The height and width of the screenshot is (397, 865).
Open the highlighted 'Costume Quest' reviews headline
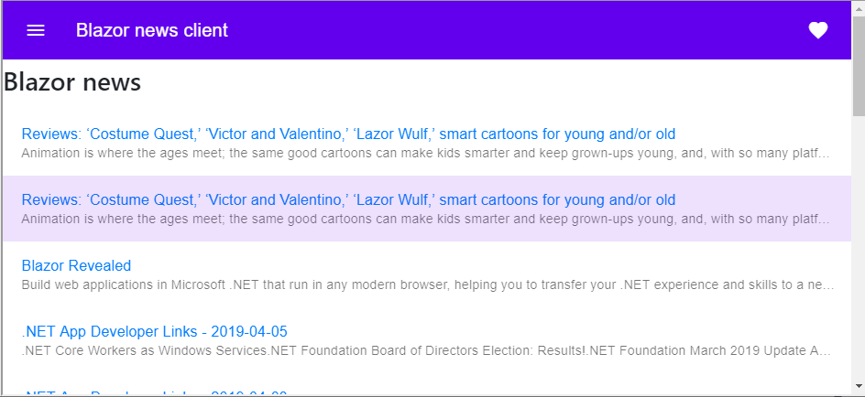click(x=348, y=199)
